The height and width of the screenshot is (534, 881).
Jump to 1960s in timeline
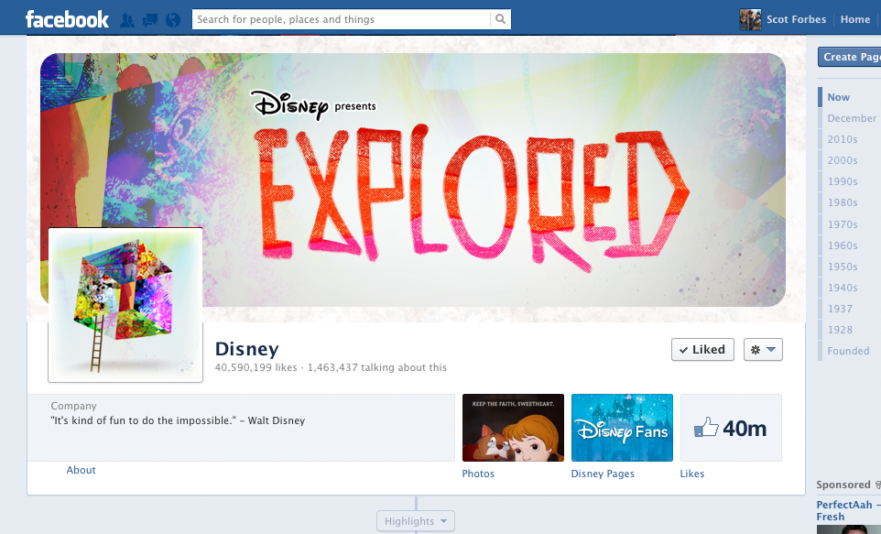point(843,245)
